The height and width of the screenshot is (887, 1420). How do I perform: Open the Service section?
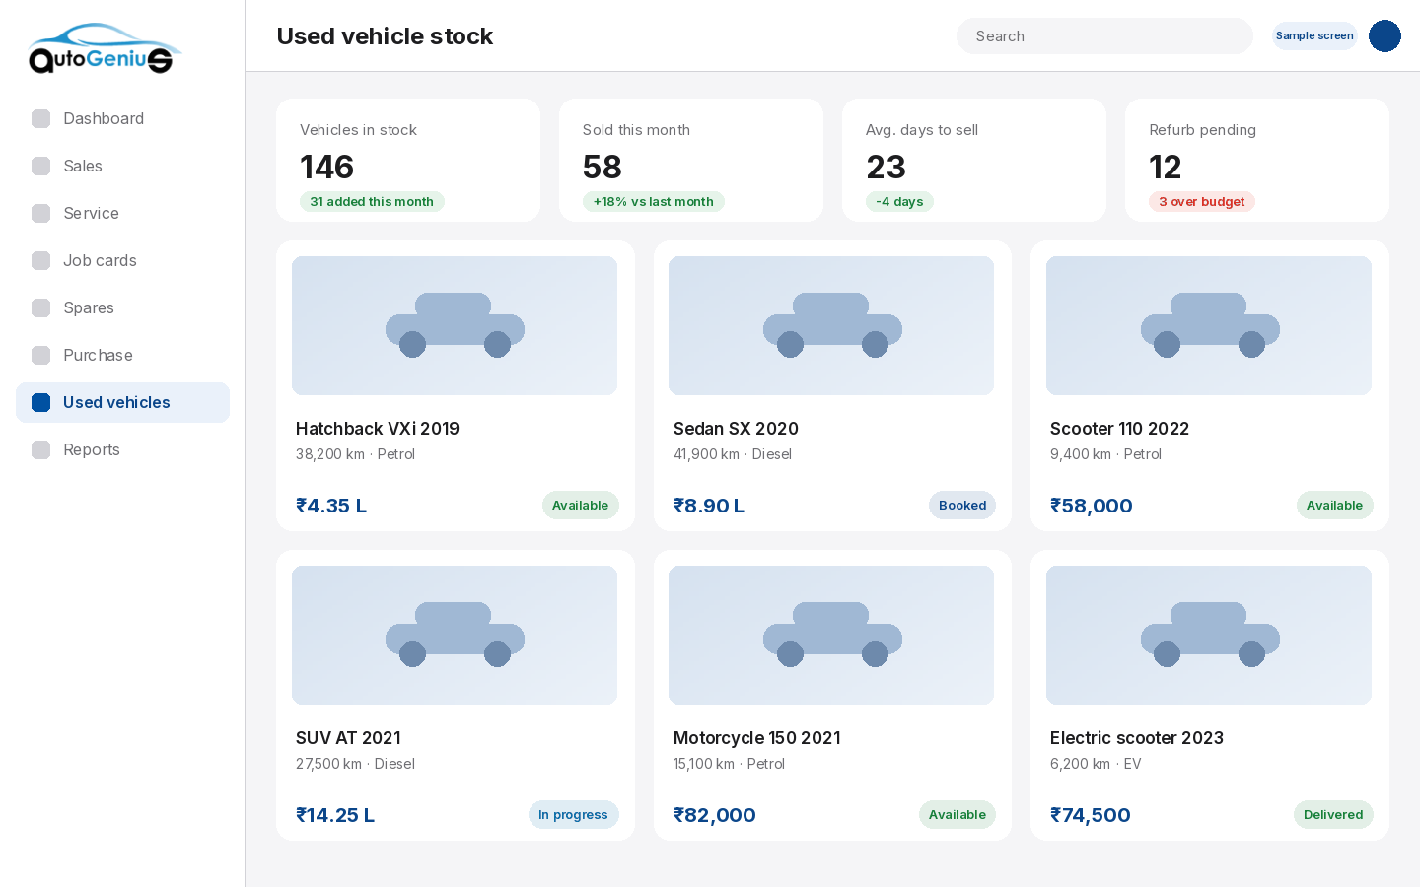pyautogui.click(x=122, y=213)
